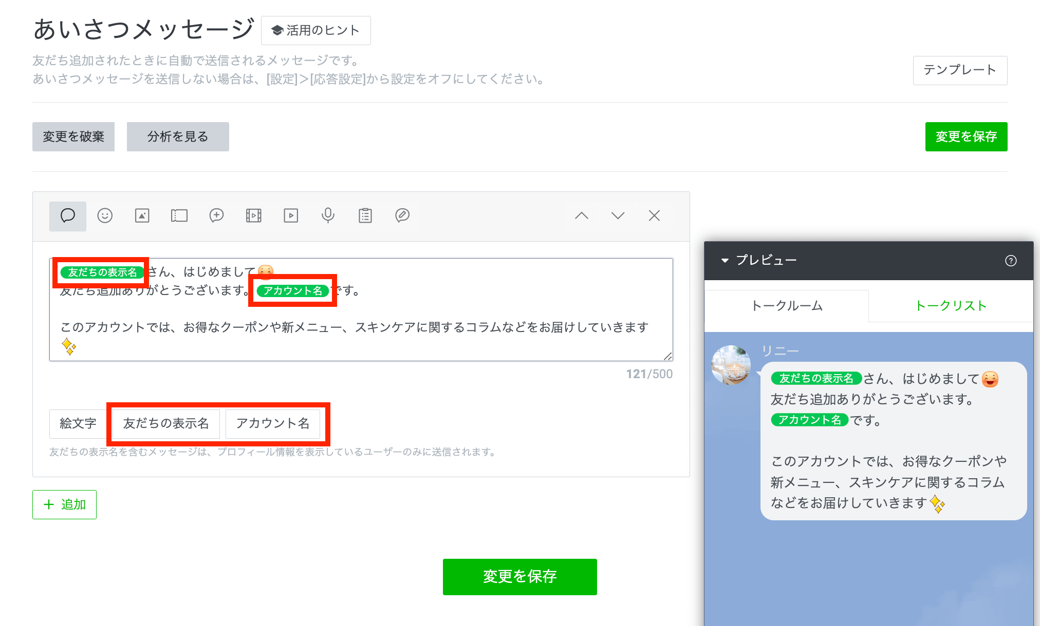This screenshot has height=626, width=1040.
Task: Move message block down with chevron
Action: [618, 216]
